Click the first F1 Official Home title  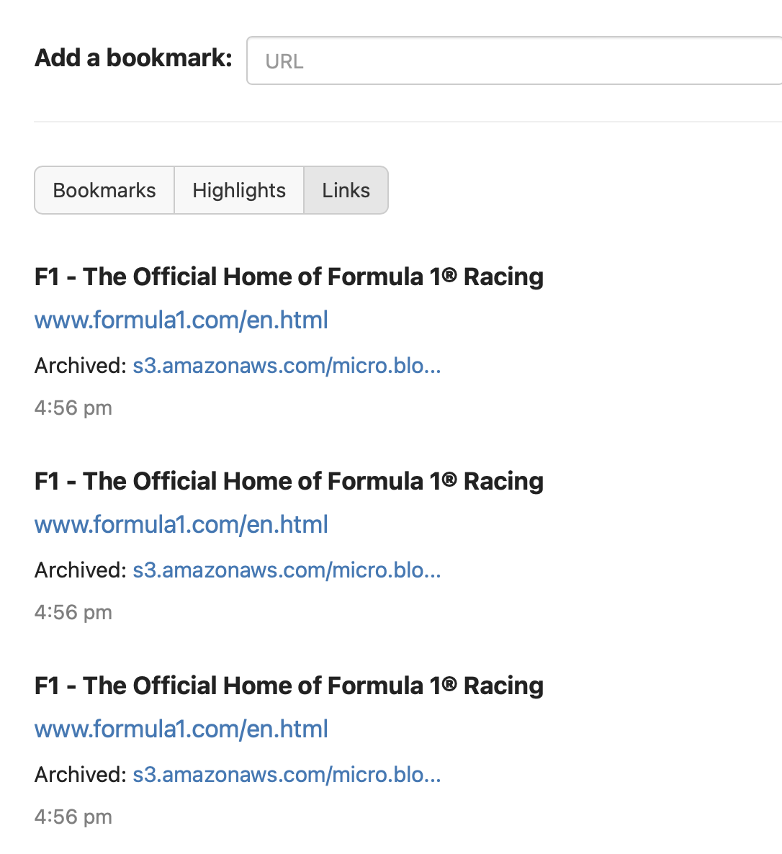click(289, 277)
